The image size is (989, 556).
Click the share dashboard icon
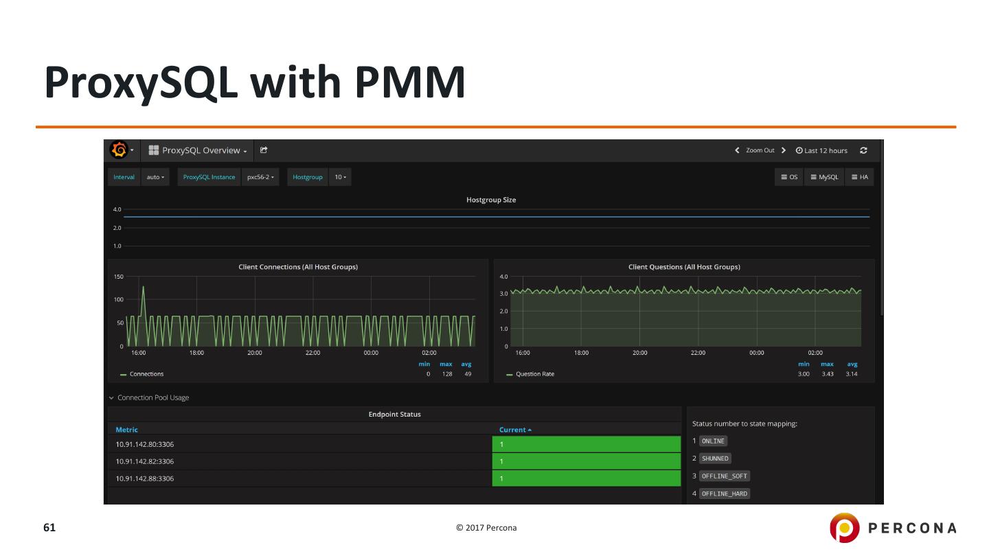coord(264,150)
